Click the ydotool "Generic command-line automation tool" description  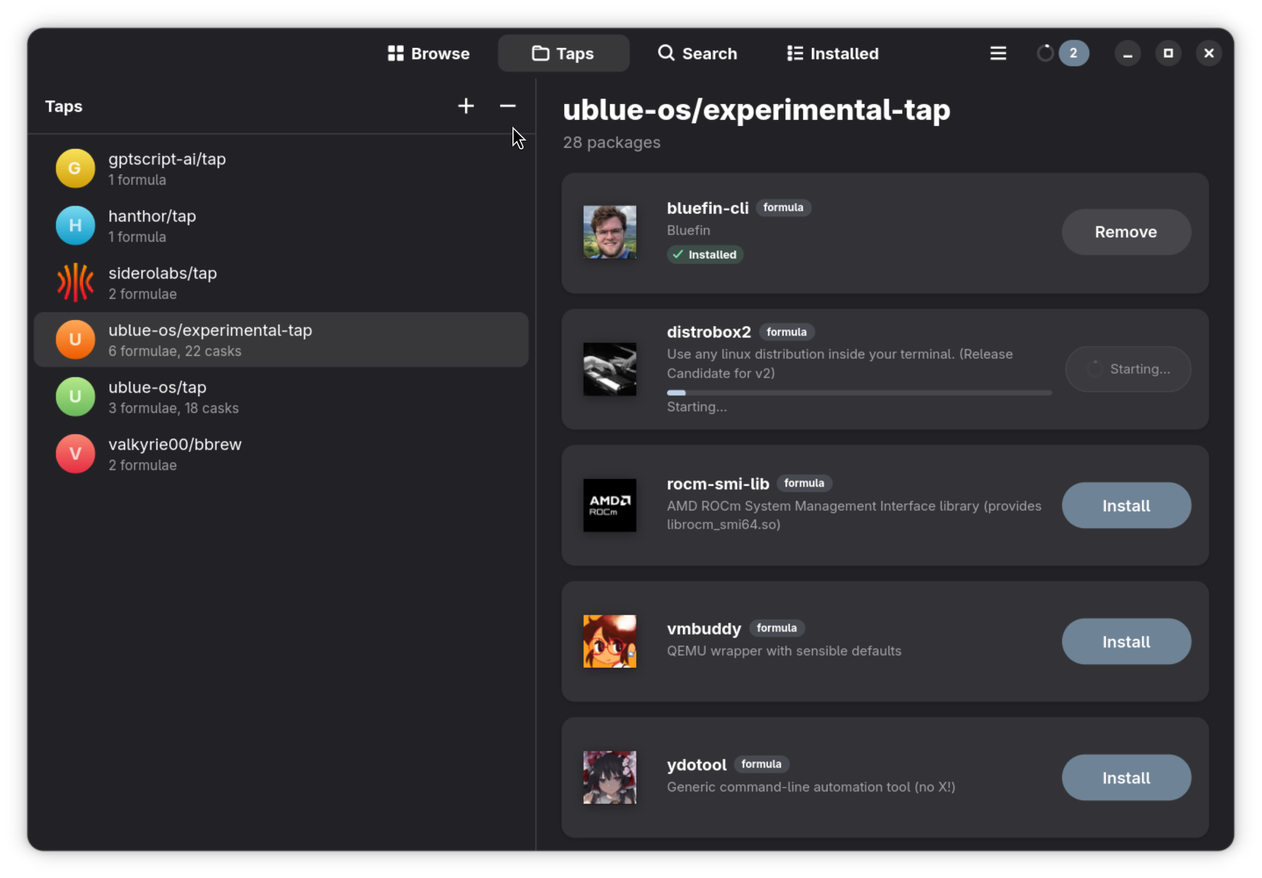click(811, 787)
